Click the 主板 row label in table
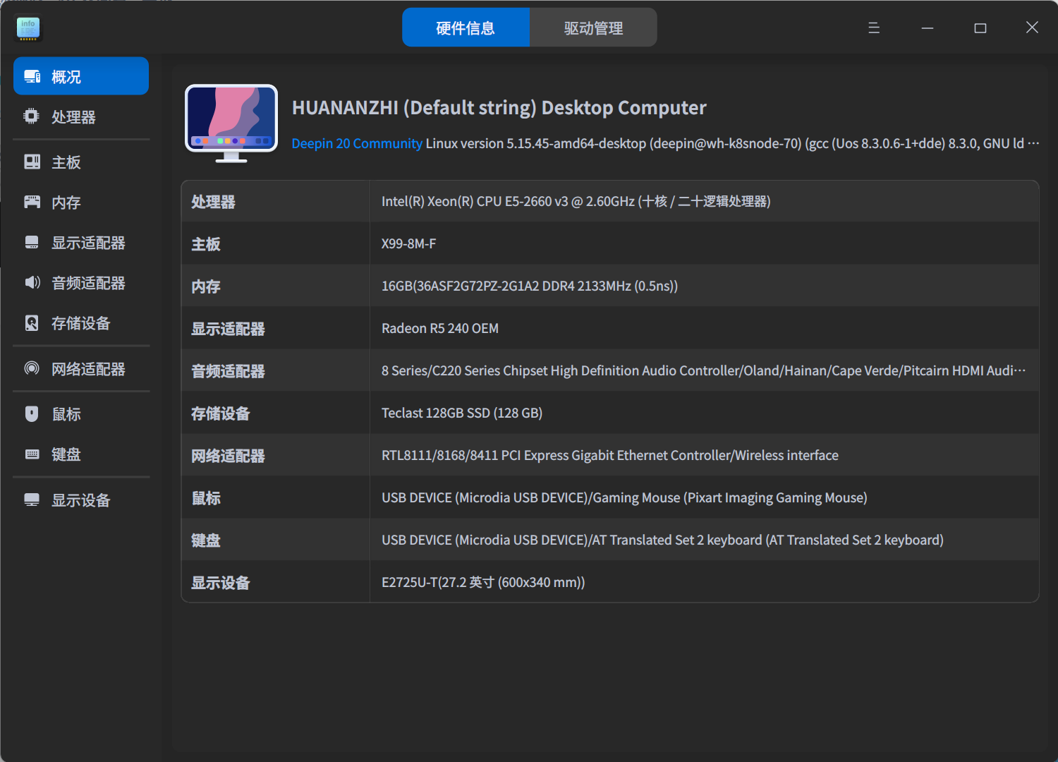Screen dimensions: 1058x762 tap(206, 244)
